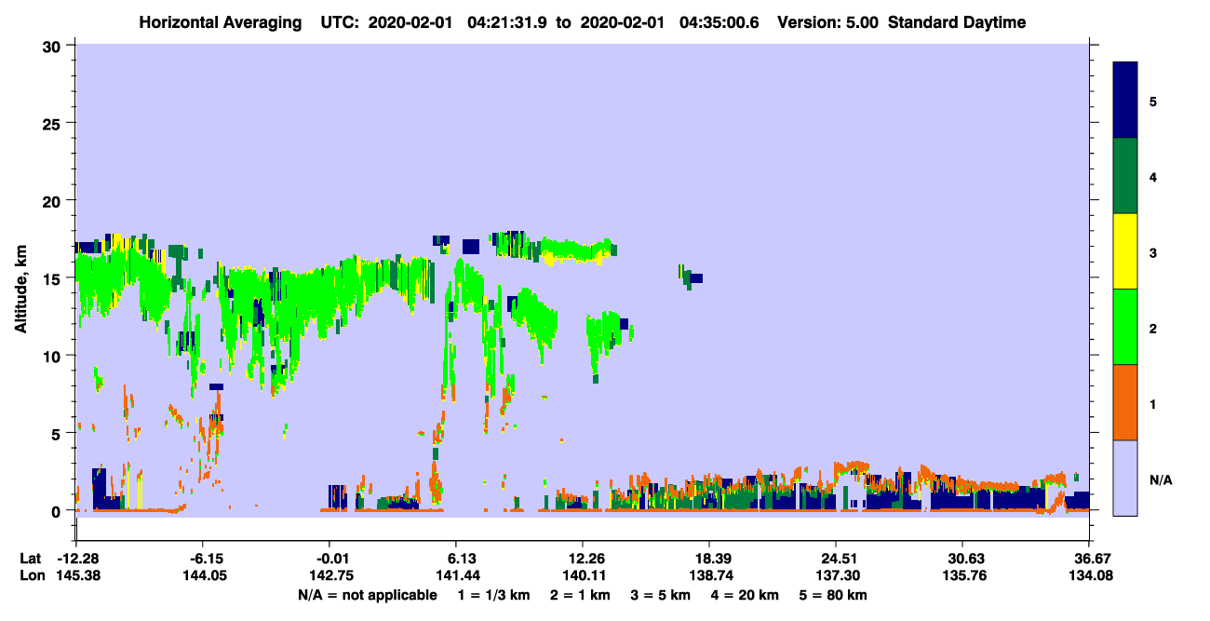Click the lavender N/A colorbar segment
1210x621 pixels.
pyautogui.click(x=1125, y=478)
